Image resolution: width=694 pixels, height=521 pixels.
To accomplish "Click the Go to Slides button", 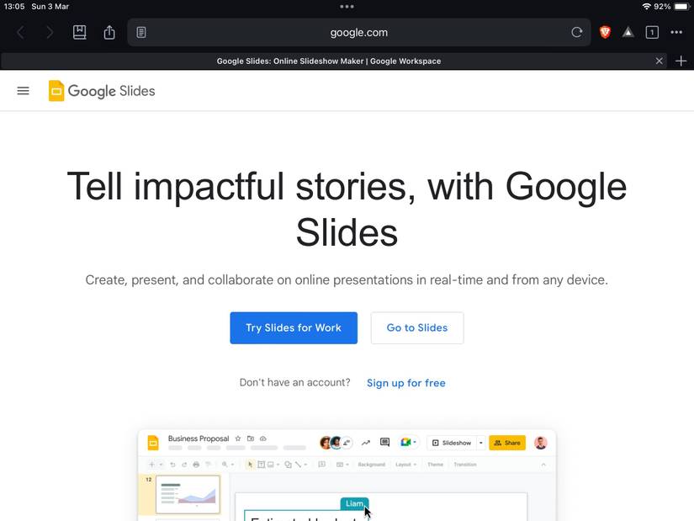I will click(x=417, y=328).
